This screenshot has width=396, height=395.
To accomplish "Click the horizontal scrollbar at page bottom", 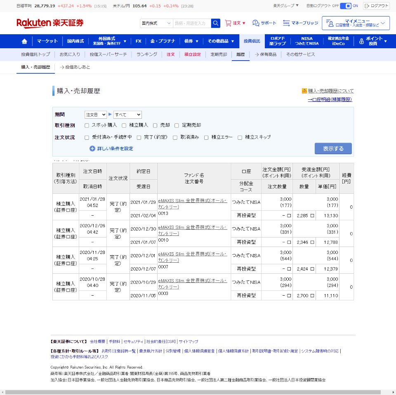I will [193, 392].
